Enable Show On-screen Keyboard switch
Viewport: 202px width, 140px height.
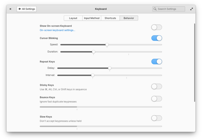(x=156, y=27)
